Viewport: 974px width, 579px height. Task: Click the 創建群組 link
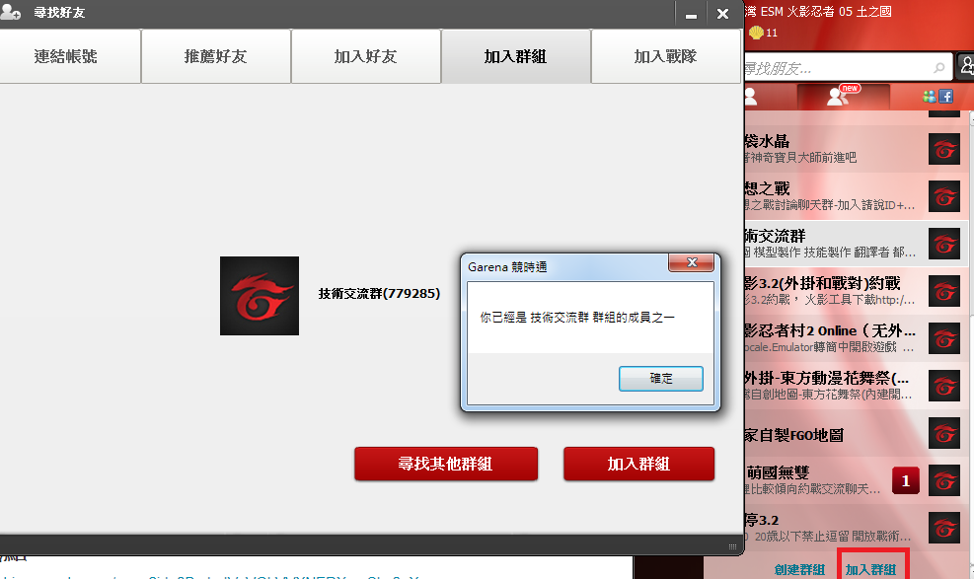pyautogui.click(x=799, y=570)
